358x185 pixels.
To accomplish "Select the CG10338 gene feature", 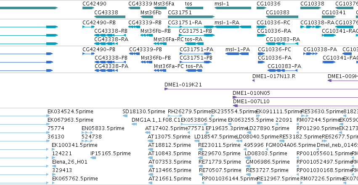I will [x=311, y=8].
